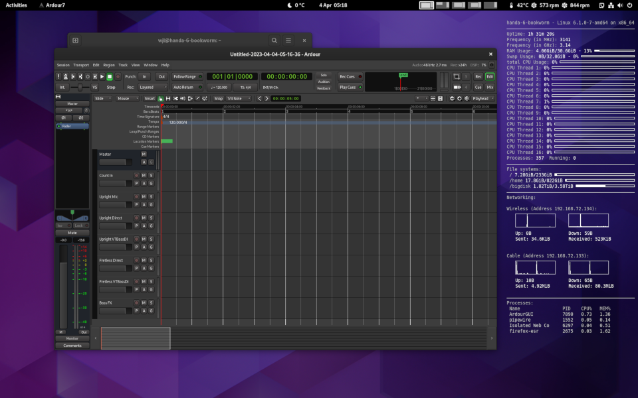Solo the Upright Mic track
This screenshot has height=398, width=638.
pyautogui.click(x=151, y=196)
